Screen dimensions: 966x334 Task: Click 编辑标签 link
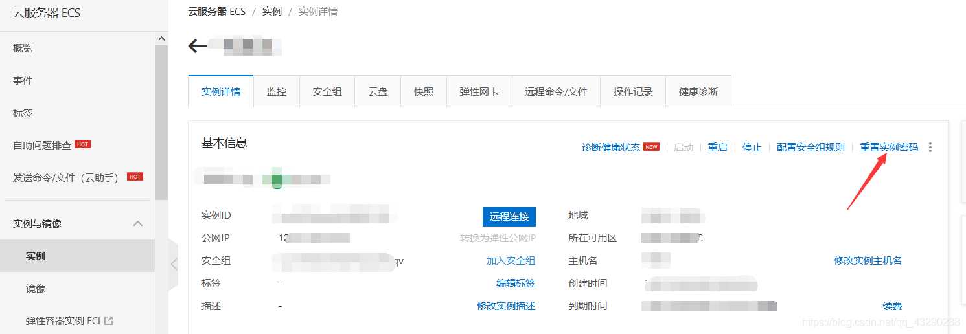(516, 284)
